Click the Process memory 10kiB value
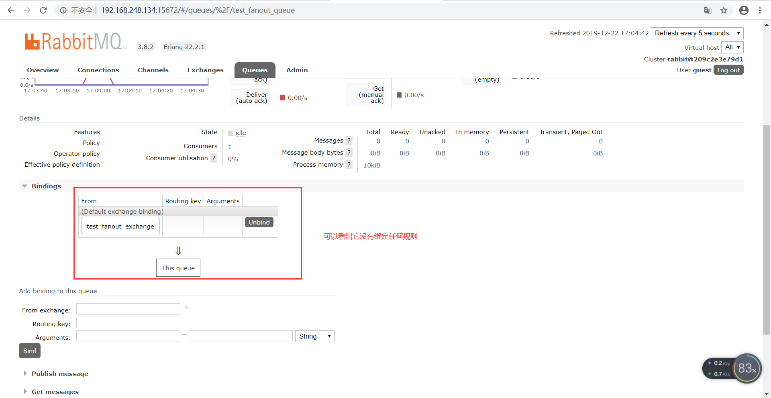This screenshot has width=771, height=398. click(x=371, y=165)
